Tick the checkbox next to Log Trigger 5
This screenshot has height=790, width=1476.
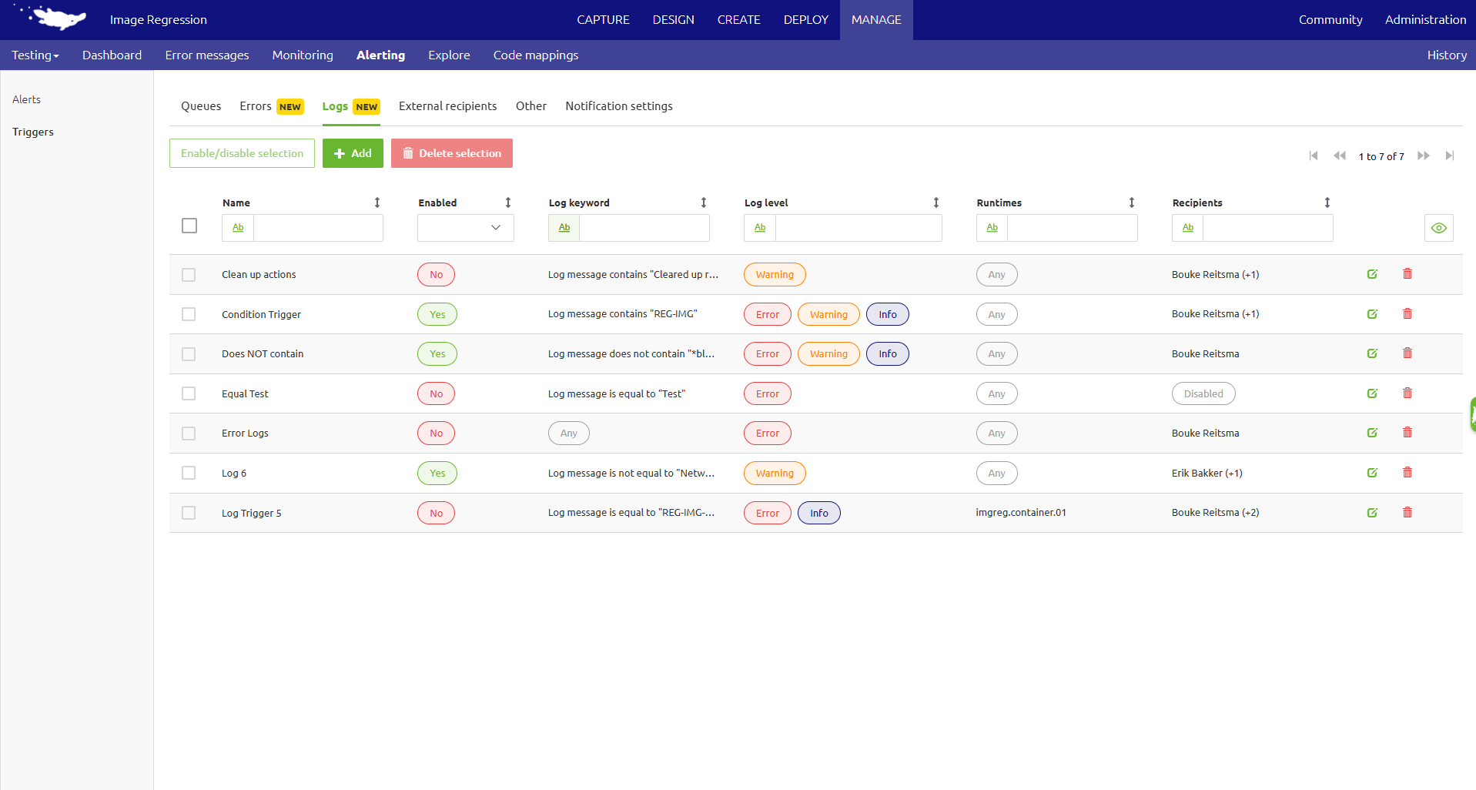click(189, 512)
